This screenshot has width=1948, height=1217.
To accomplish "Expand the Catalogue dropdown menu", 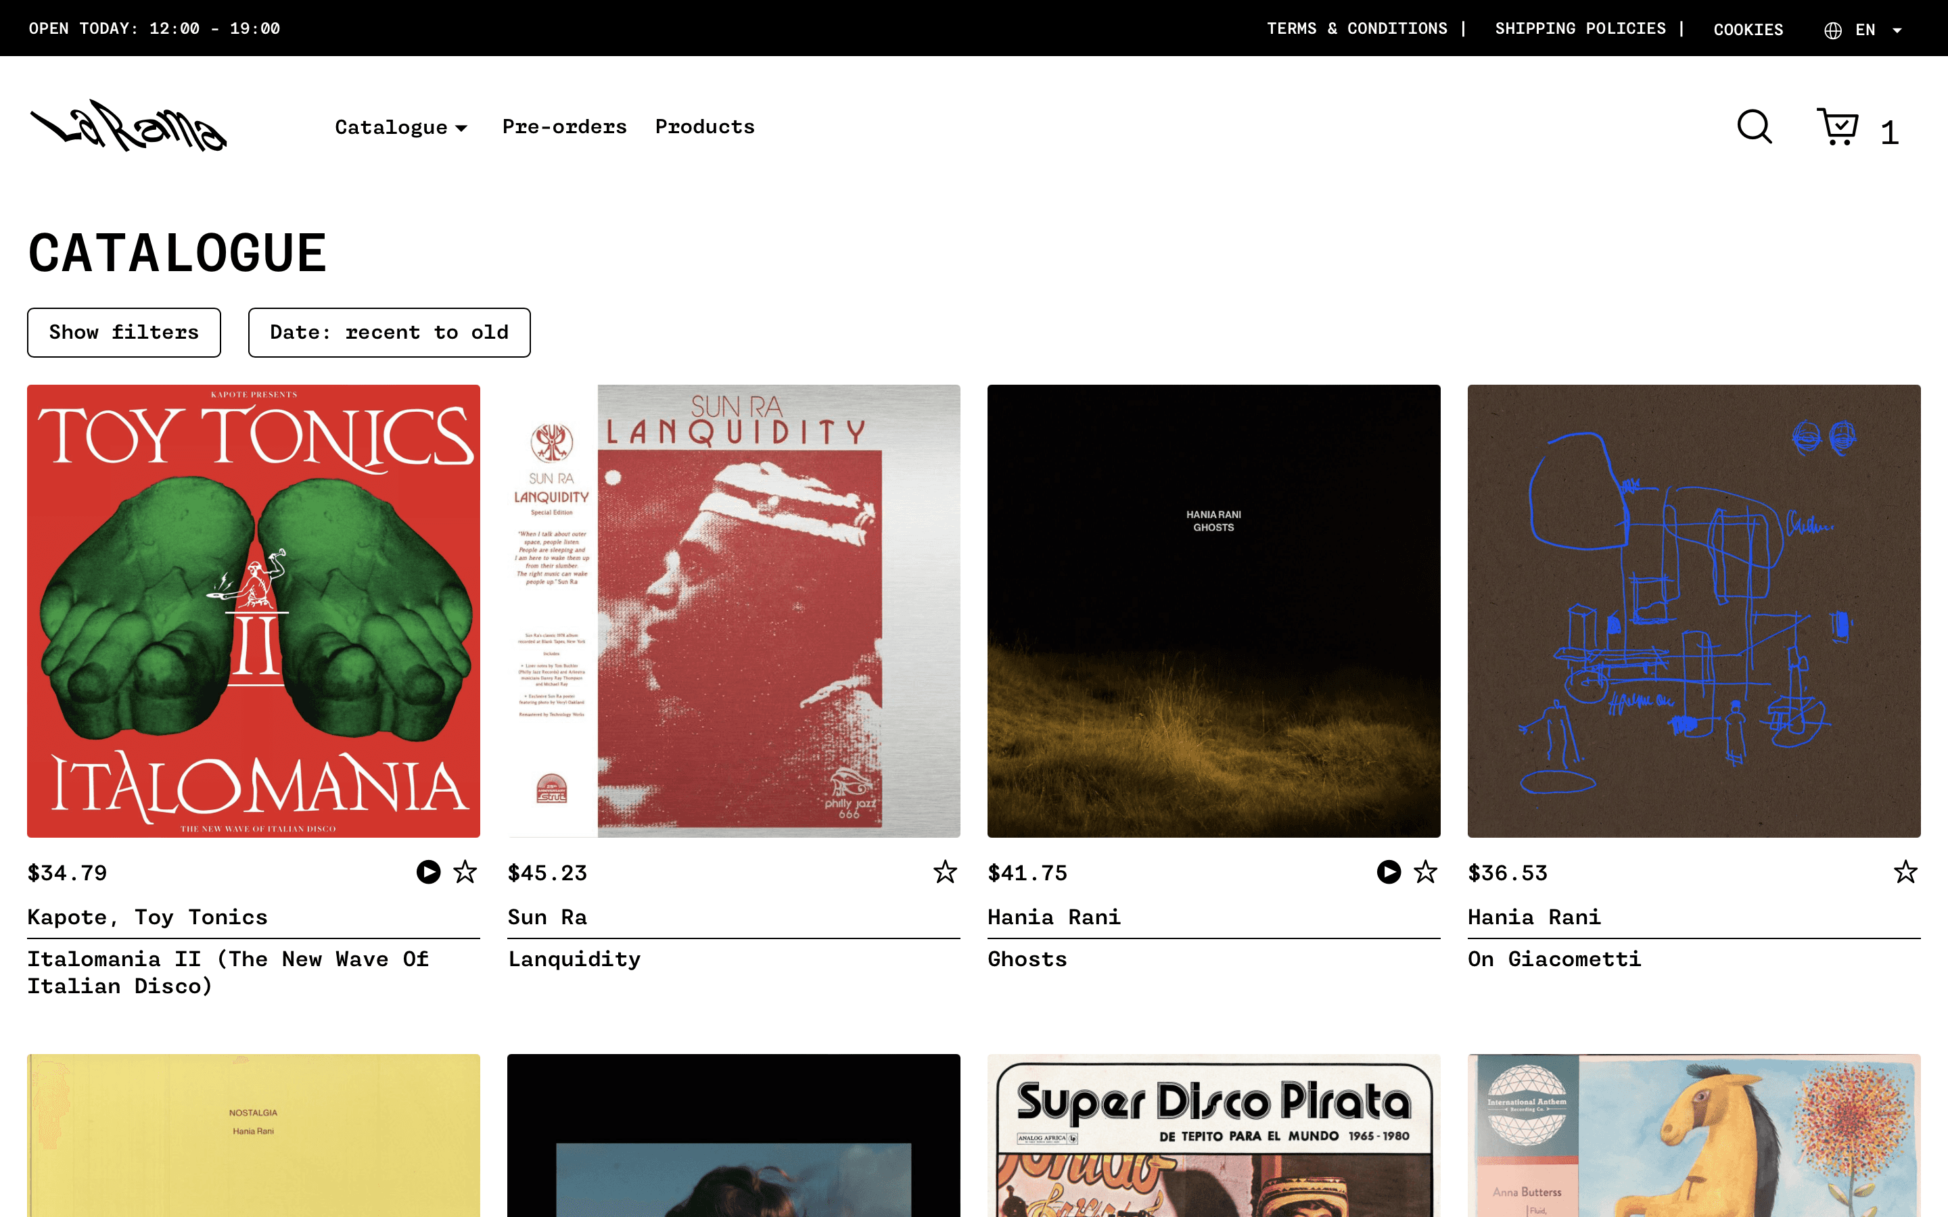I will [401, 127].
